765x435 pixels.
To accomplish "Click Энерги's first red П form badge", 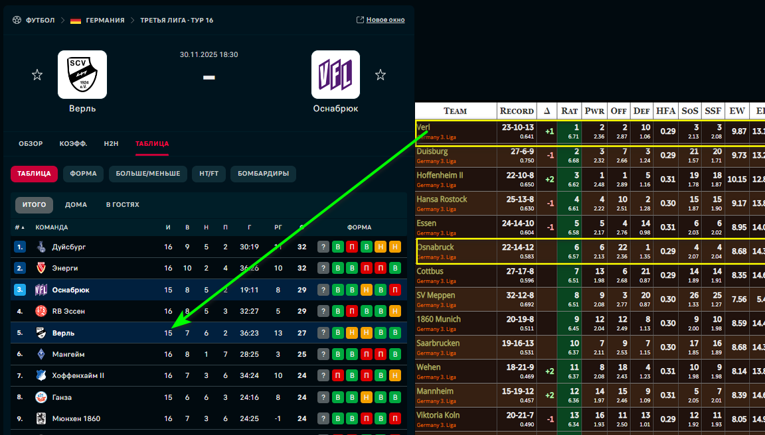I will pyautogui.click(x=367, y=269).
